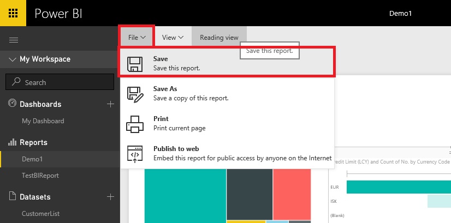The width and height of the screenshot is (451, 223).
Task: Click the printer icon for Print
Action: [135, 124]
